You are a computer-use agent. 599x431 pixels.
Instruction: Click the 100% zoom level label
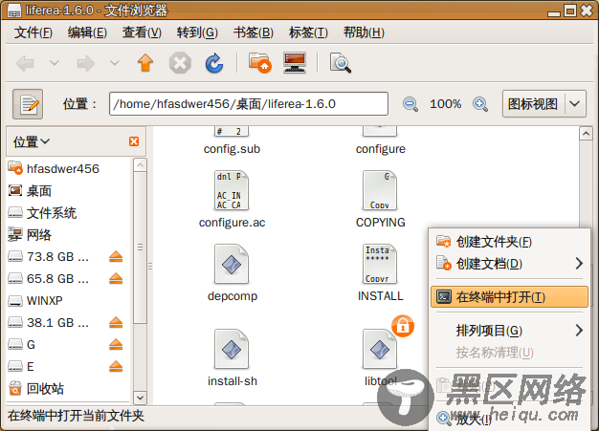(446, 104)
